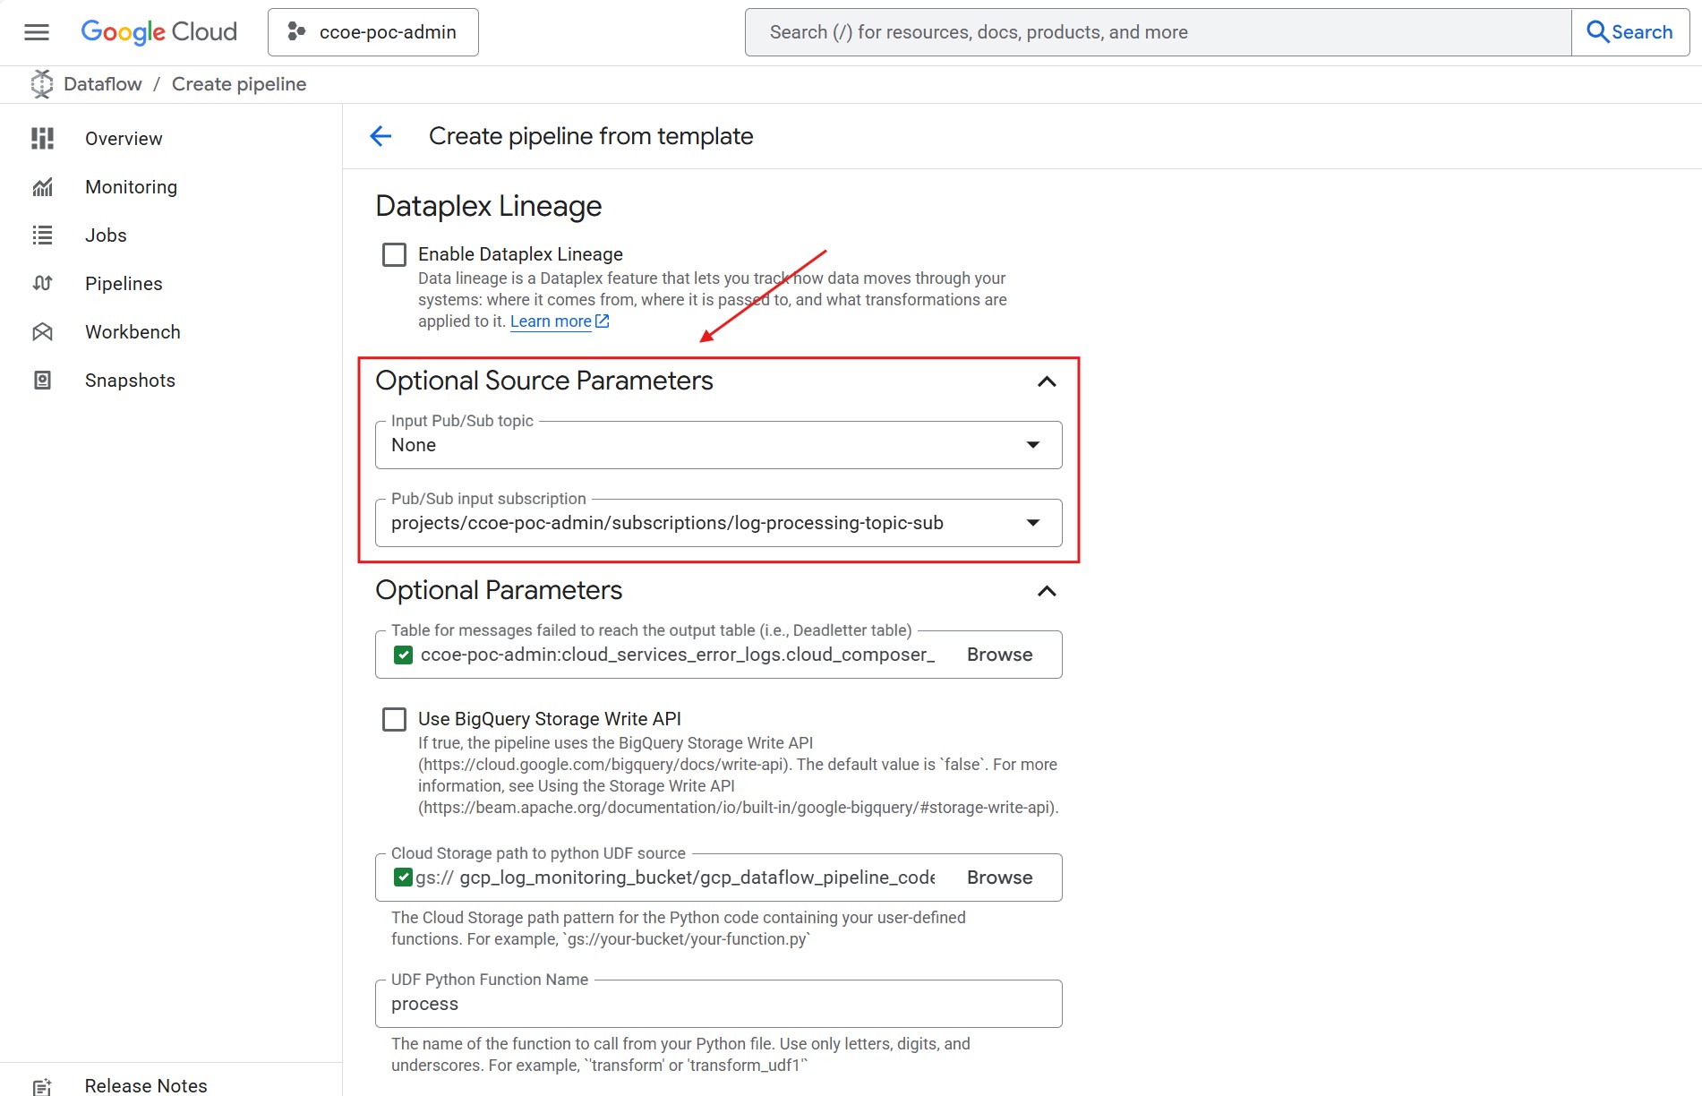Click the UDF Python Function Name field

click(x=718, y=1004)
